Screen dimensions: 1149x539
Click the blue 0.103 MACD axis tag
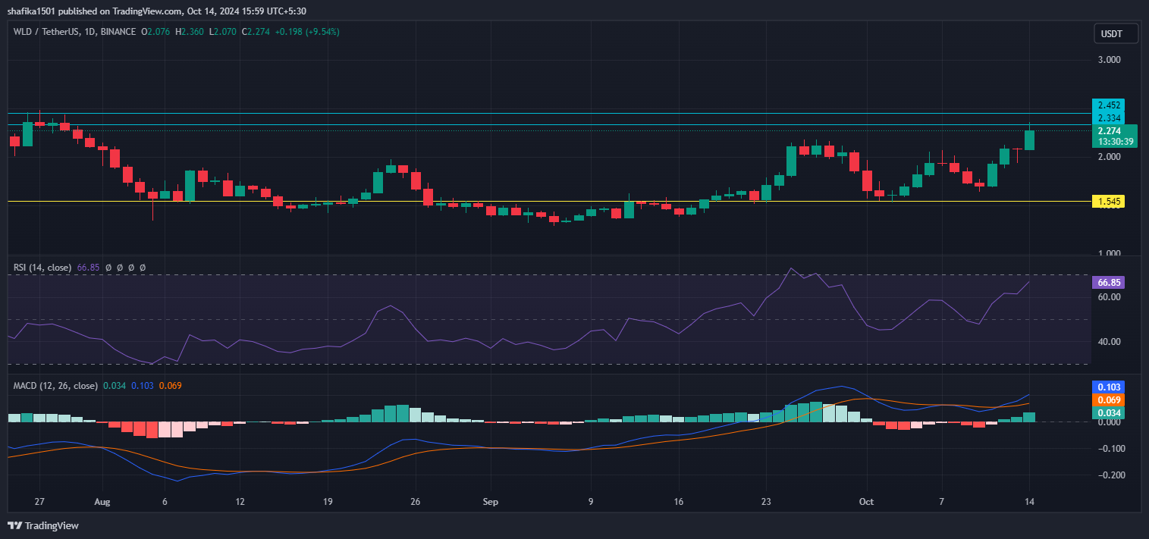tap(1108, 387)
